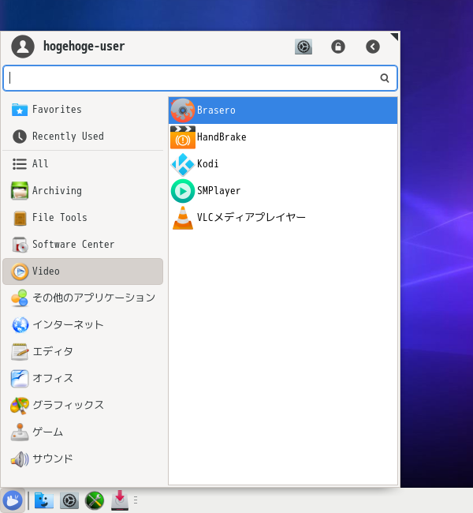
Task: Select the グラフィックス category
Action: coord(83,406)
